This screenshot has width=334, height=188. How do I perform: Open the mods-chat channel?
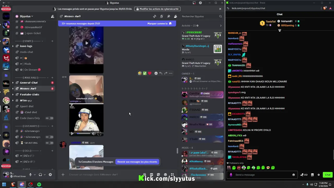tap(34, 52)
